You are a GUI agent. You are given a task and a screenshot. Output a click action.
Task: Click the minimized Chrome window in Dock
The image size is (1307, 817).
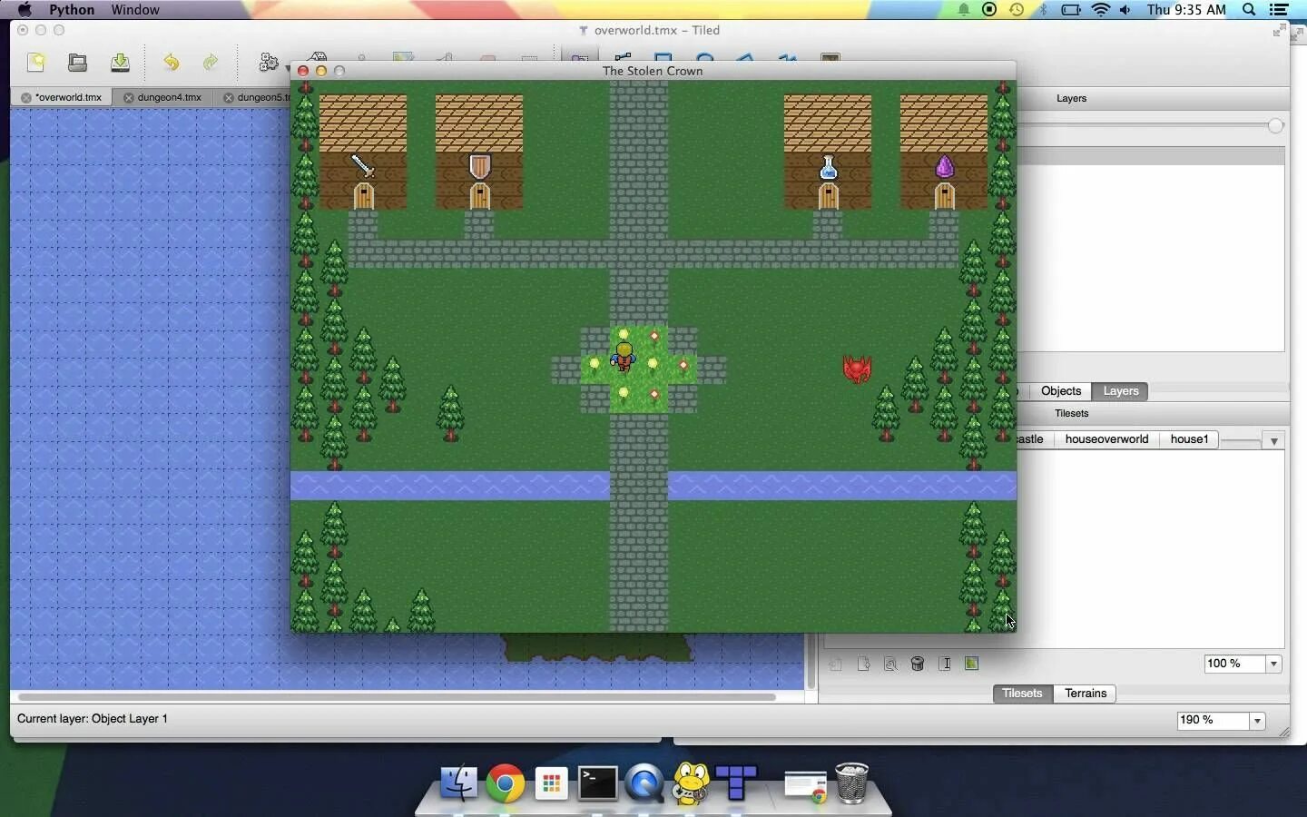pyautogui.click(x=805, y=786)
